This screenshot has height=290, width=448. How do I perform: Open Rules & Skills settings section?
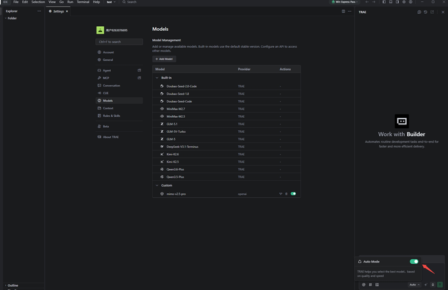click(119, 116)
